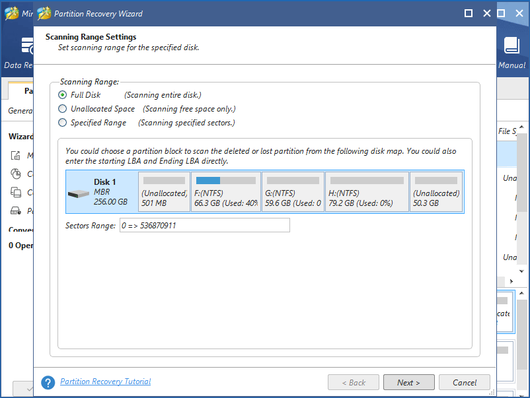Screen dimensions: 530x398
Task: Select the Full Disk scanning option
Action: [62, 94]
